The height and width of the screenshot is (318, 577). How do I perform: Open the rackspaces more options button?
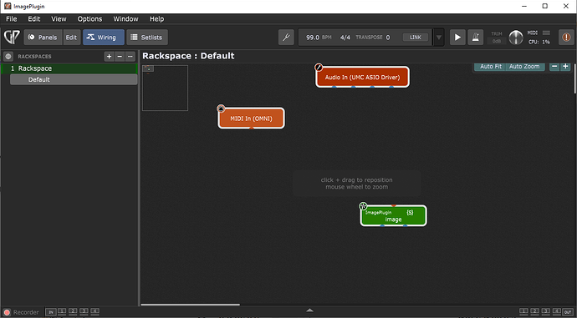[x=130, y=56]
